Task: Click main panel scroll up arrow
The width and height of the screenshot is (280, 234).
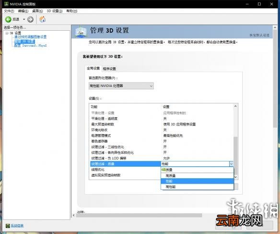Action: (x=275, y=27)
